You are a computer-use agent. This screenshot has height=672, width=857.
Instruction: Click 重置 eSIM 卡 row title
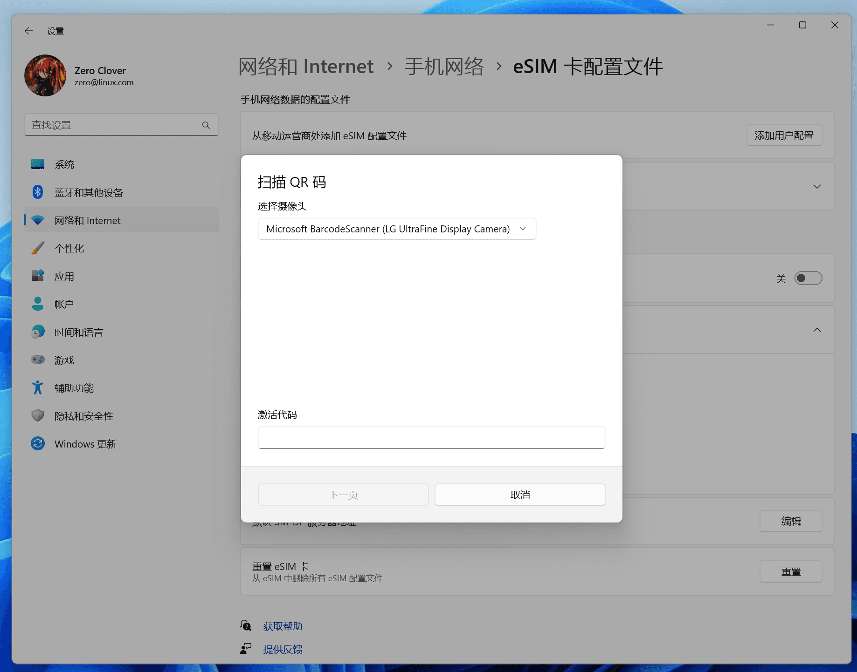tap(280, 566)
